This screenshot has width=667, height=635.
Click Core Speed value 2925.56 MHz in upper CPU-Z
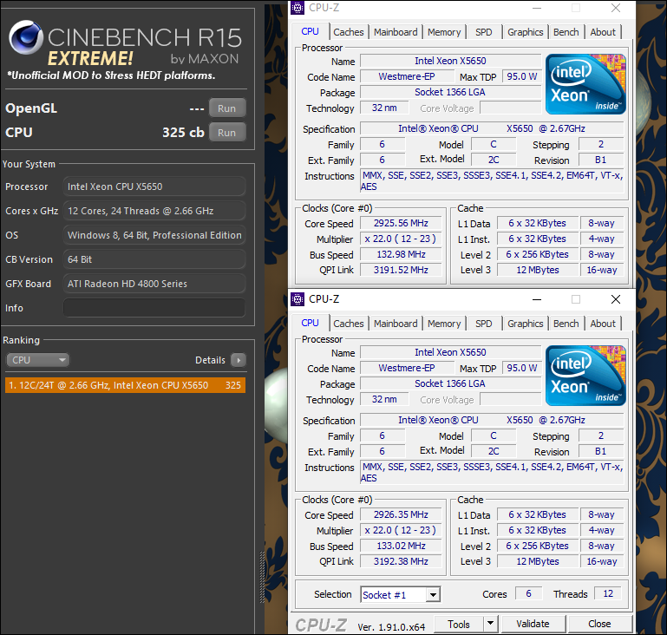tap(401, 223)
